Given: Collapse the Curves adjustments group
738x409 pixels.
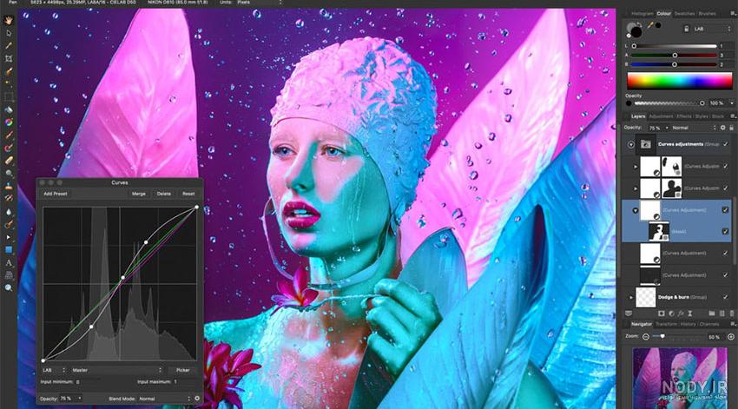Looking at the screenshot, I should coord(630,144).
